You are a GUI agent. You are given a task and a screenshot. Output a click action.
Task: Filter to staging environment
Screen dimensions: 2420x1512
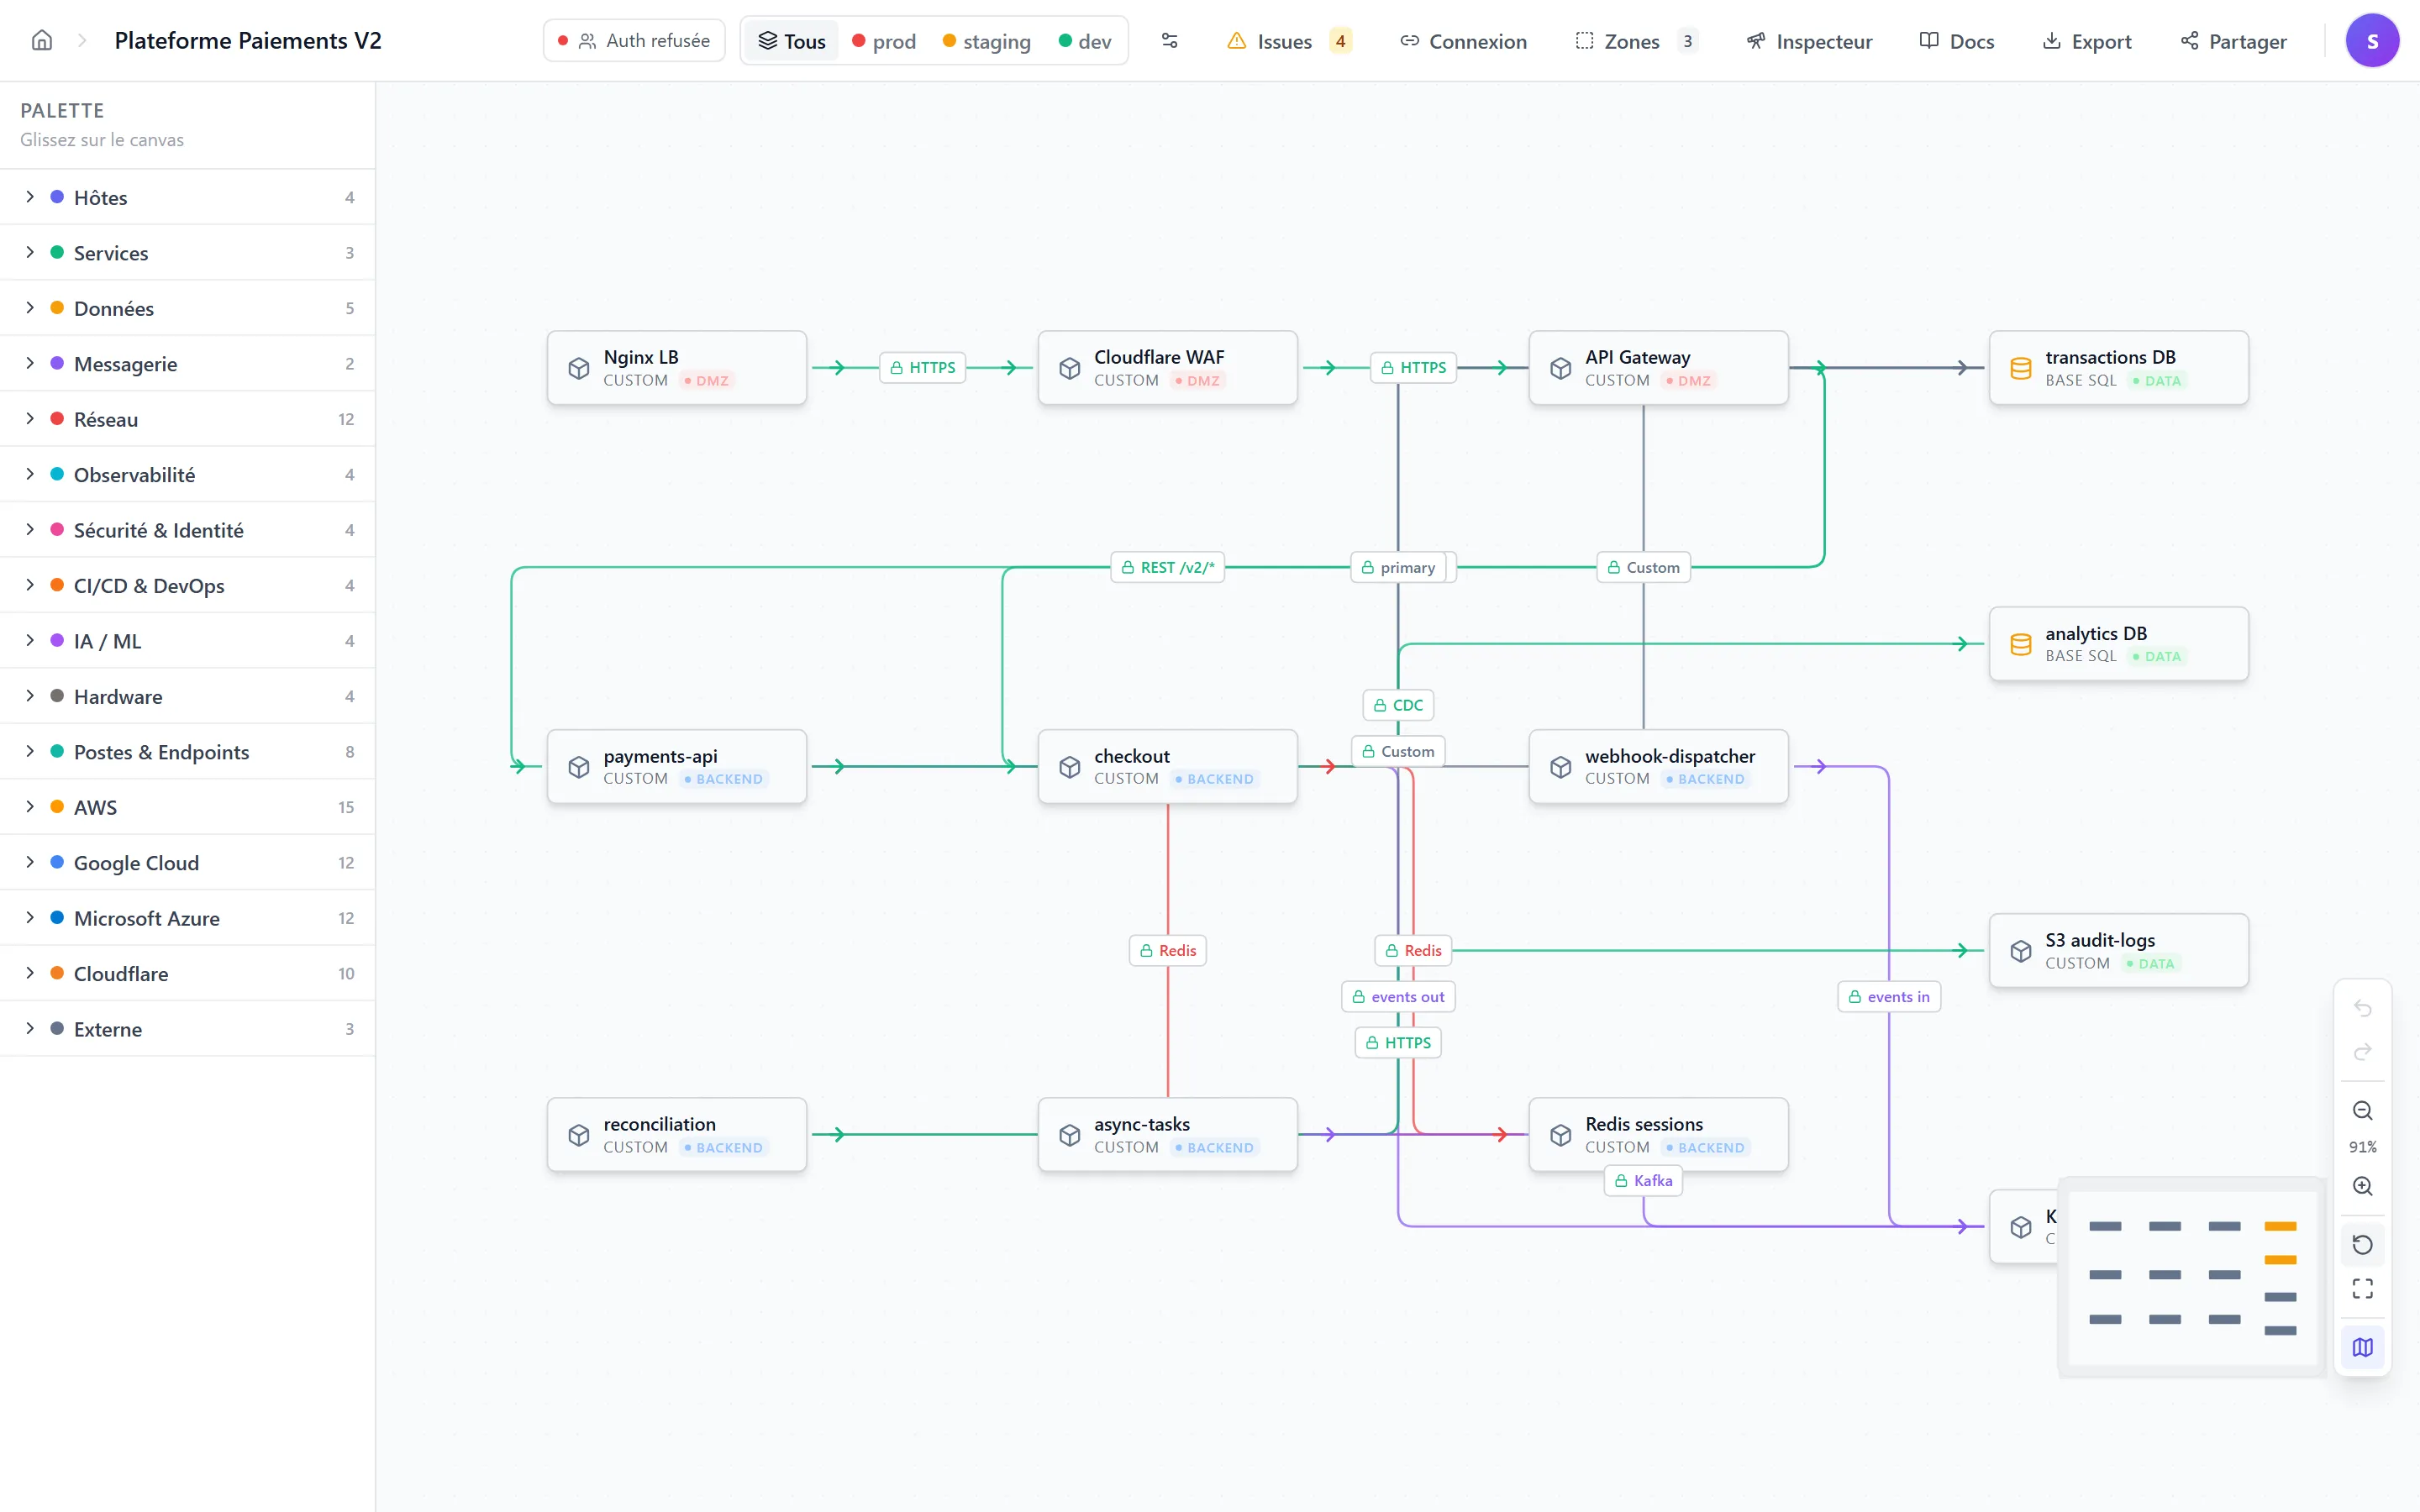(x=987, y=41)
